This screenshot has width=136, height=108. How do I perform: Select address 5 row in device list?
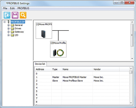[82, 91]
